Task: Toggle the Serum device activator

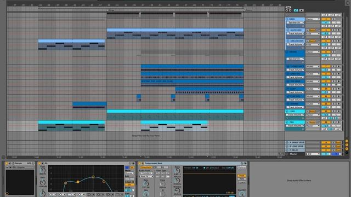Action: click(7, 163)
